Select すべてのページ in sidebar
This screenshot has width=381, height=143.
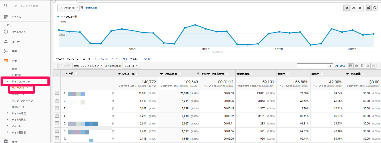click(x=20, y=88)
